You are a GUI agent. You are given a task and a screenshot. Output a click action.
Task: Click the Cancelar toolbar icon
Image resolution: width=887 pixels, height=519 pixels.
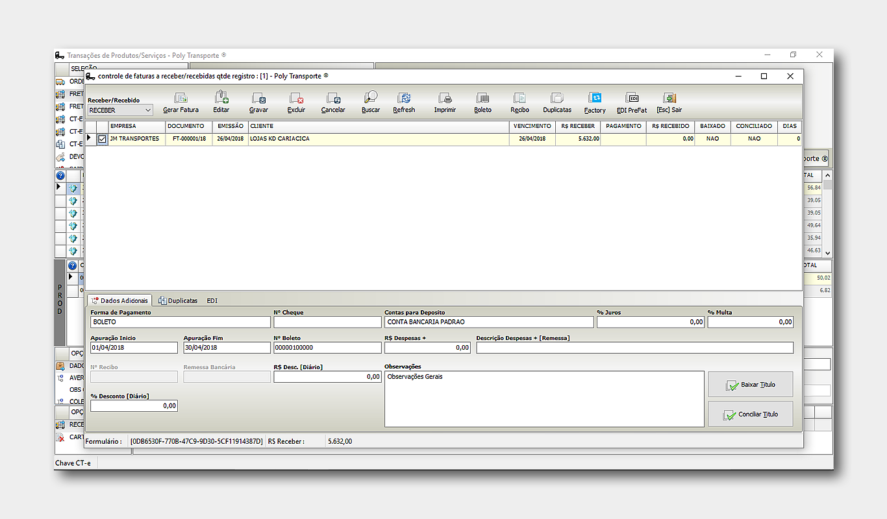[x=333, y=98]
